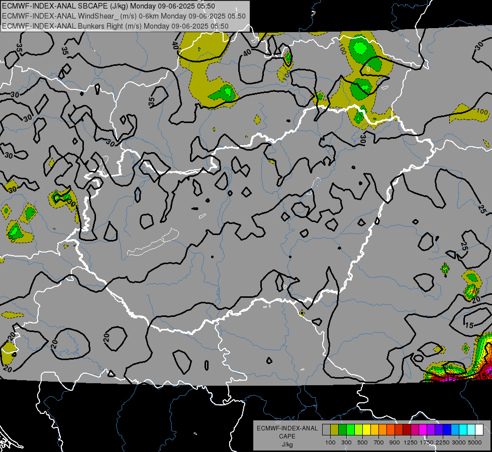Viewport: 492px width, 452px height.
Task: Click the ECMWF-INDEX-ANAL legend title
Action: pyautogui.click(x=287, y=428)
